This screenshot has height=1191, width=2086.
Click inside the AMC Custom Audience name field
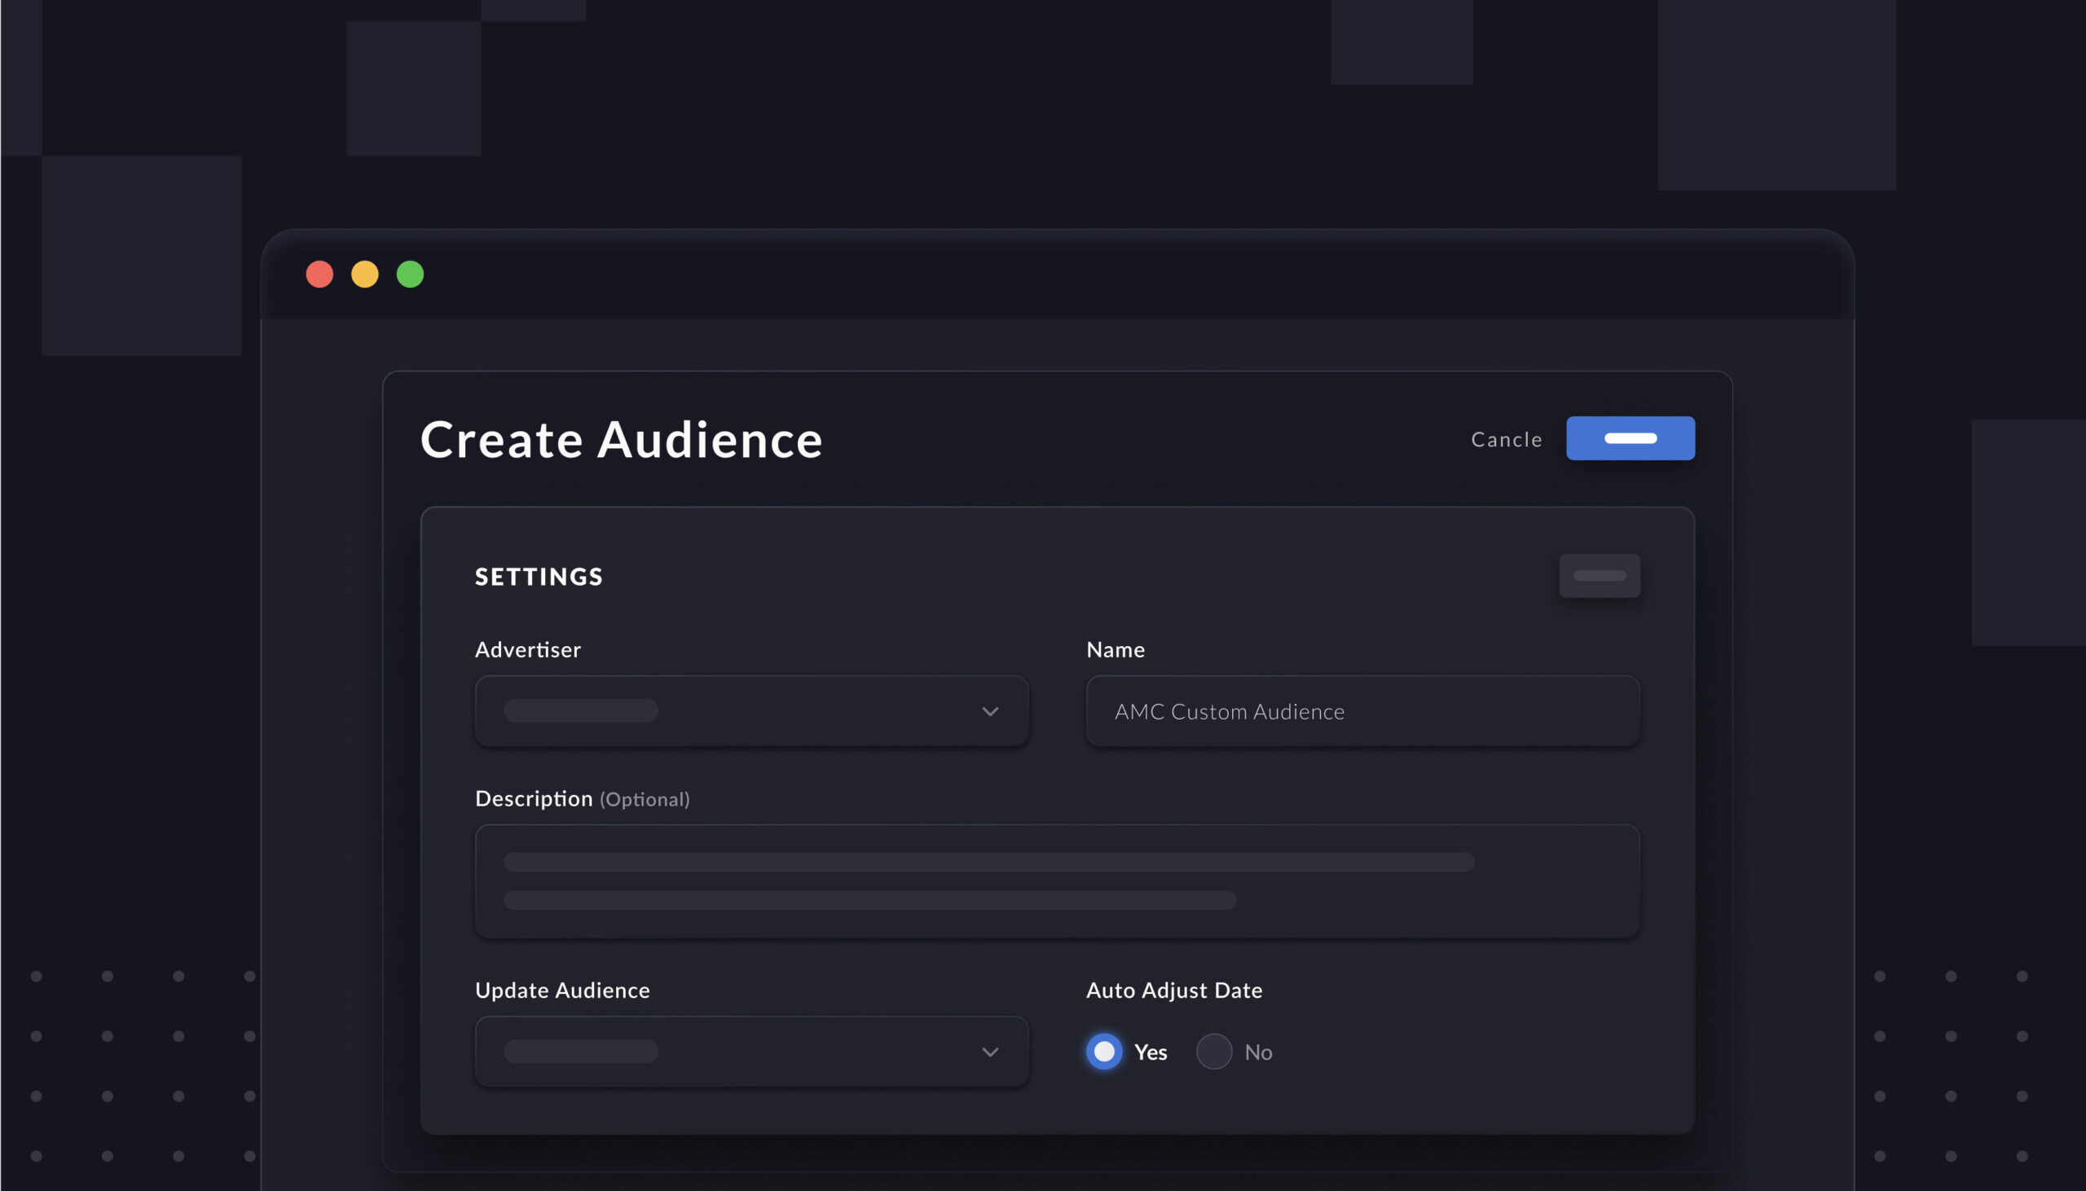[x=1361, y=711]
